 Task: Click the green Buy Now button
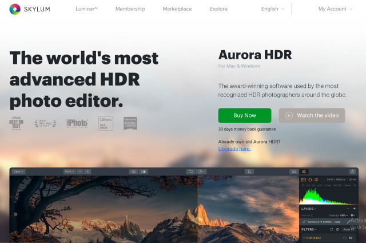tap(245, 115)
